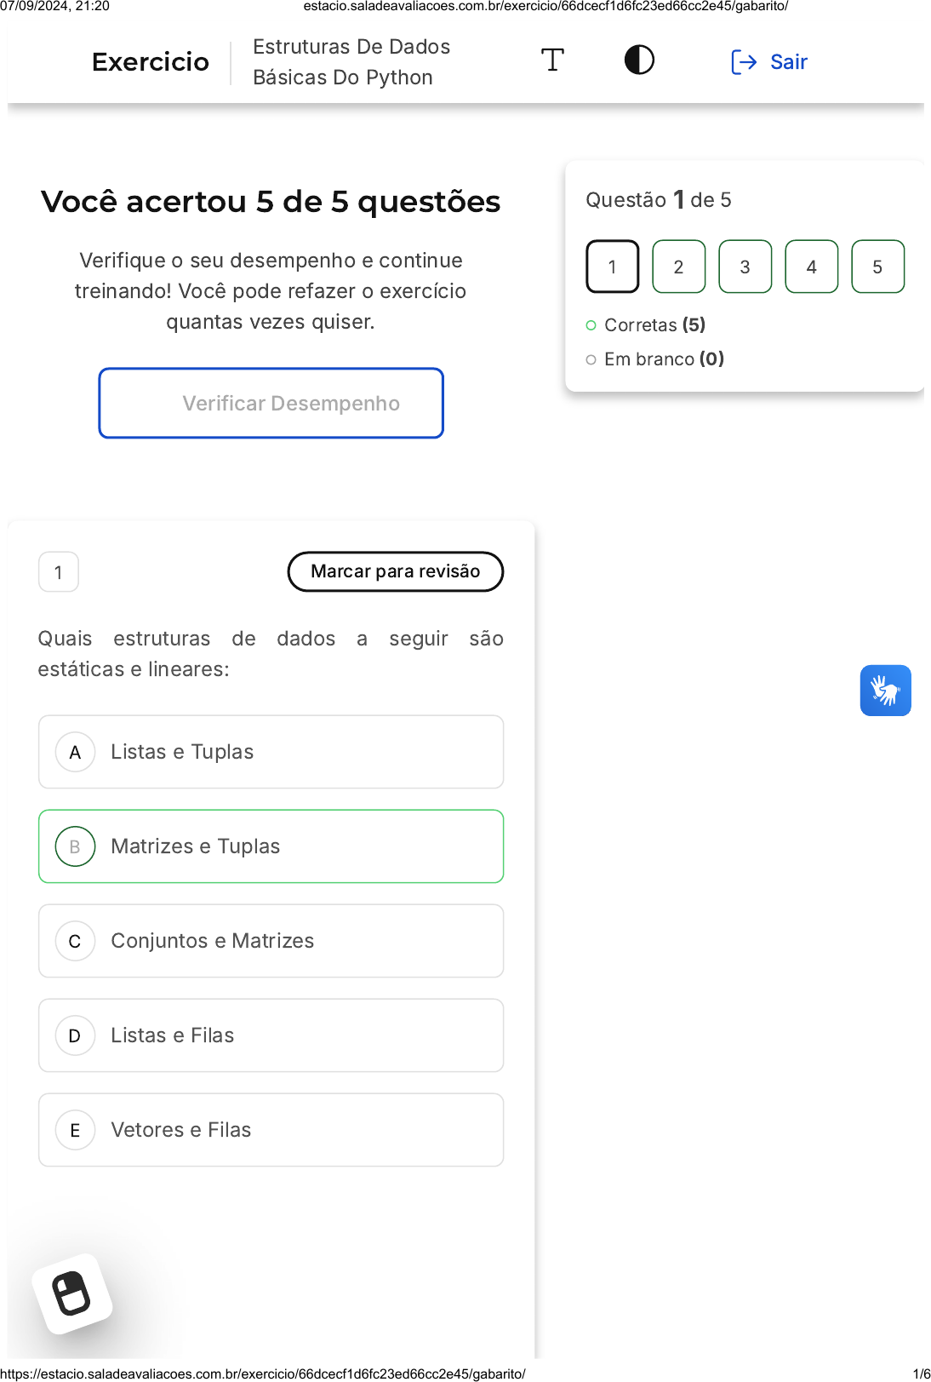Screen dimensions: 931x1382
Task: Open the sign language accessibility widget
Action: coord(885,691)
